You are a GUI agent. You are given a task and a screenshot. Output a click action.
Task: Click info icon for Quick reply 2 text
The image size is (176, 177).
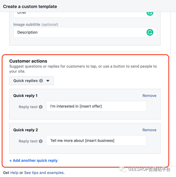(x=41, y=141)
